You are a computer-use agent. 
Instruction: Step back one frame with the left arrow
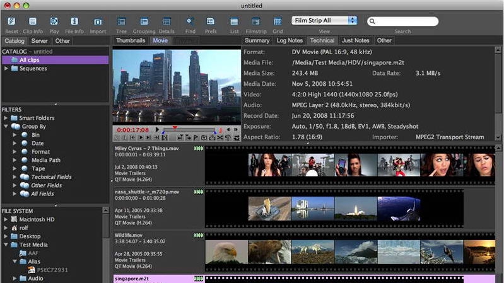coord(228,129)
